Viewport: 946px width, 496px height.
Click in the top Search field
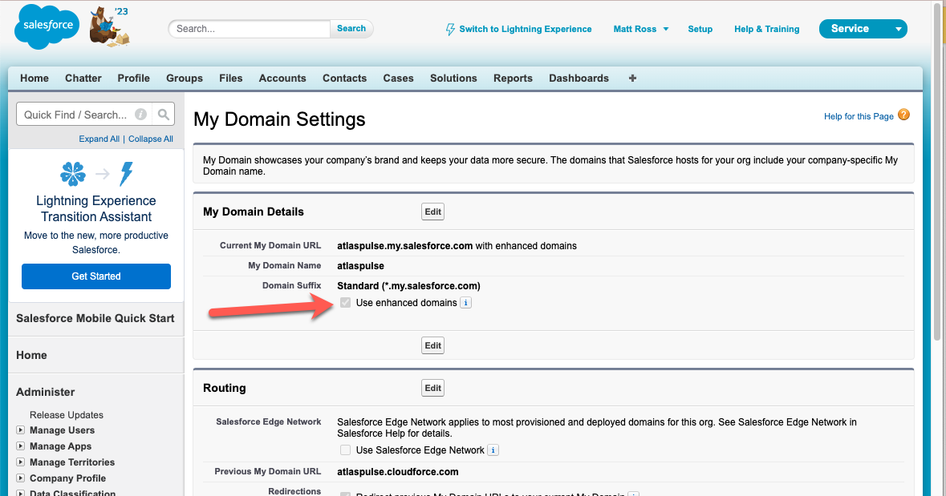(250, 28)
